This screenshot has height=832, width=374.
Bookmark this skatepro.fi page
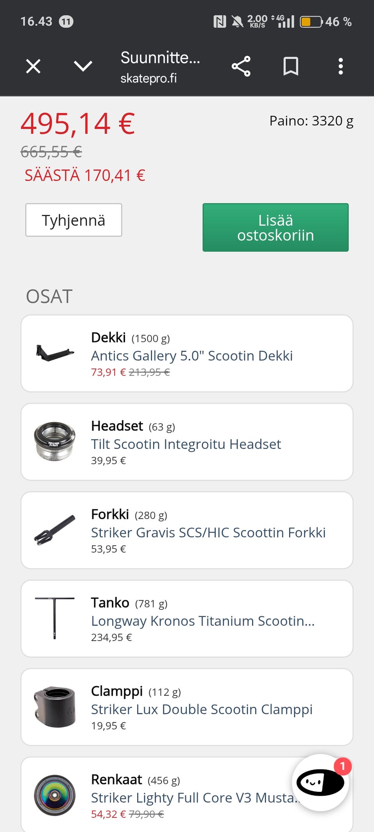tap(291, 66)
